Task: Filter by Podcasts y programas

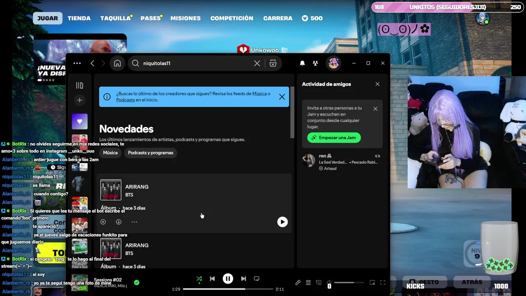Action: [x=150, y=153]
